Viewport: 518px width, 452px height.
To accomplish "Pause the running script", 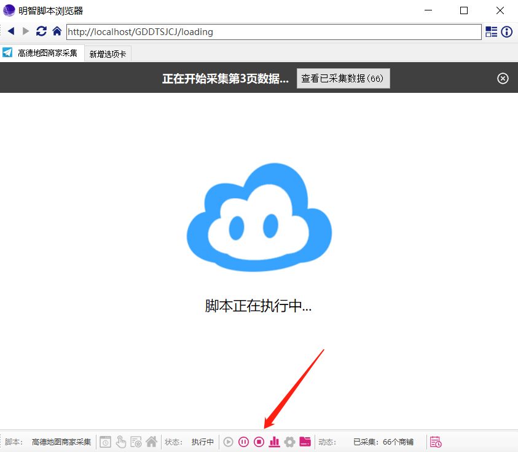I will click(x=244, y=442).
